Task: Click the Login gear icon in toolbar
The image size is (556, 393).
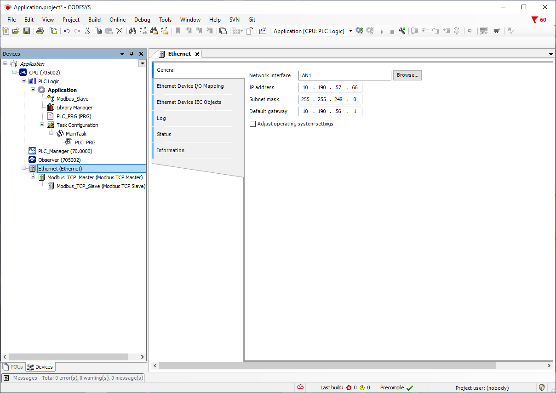Action: (x=359, y=31)
